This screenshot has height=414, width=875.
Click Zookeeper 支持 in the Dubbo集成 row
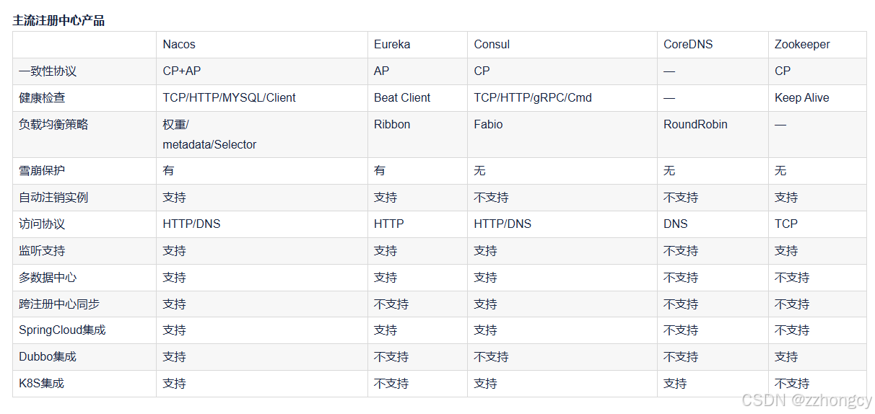pyautogui.click(x=786, y=357)
